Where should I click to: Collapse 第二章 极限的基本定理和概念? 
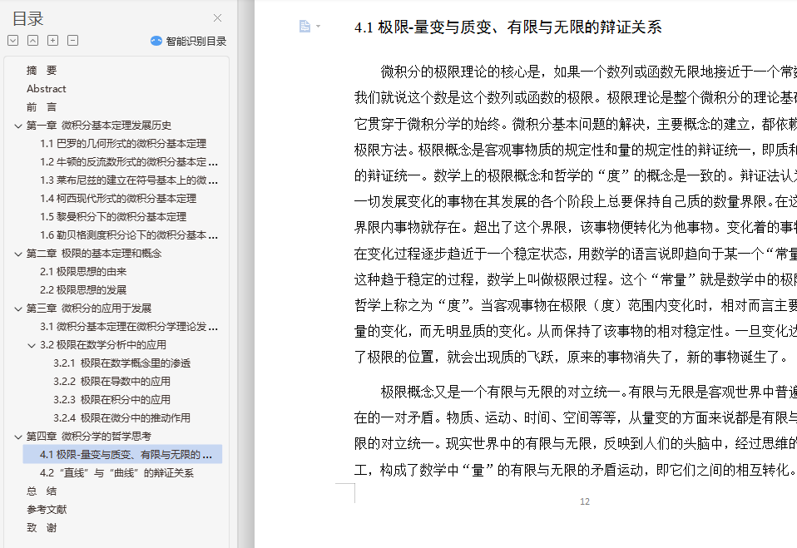pos(18,254)
